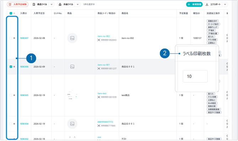Open arrival ID 1000306 link
Image resolution: width=238 pixels, height=141 pixels.
click(24, 66)
